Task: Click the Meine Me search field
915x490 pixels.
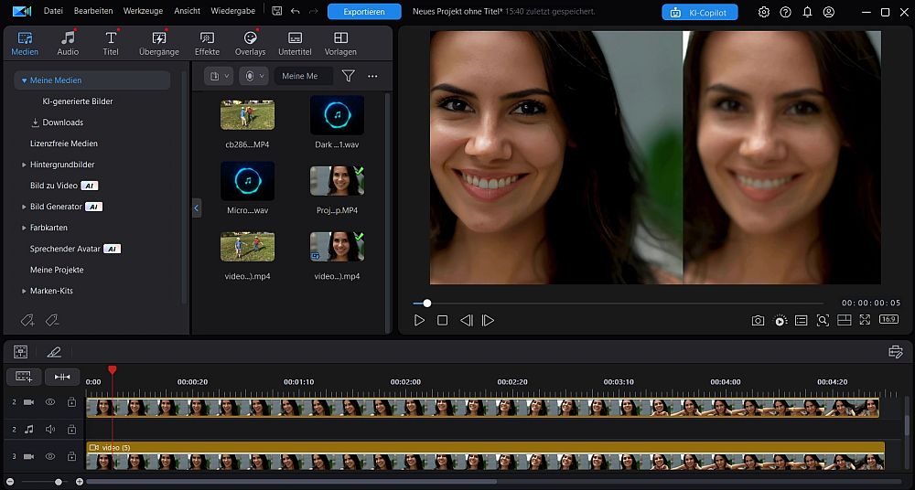Action: 304,76
